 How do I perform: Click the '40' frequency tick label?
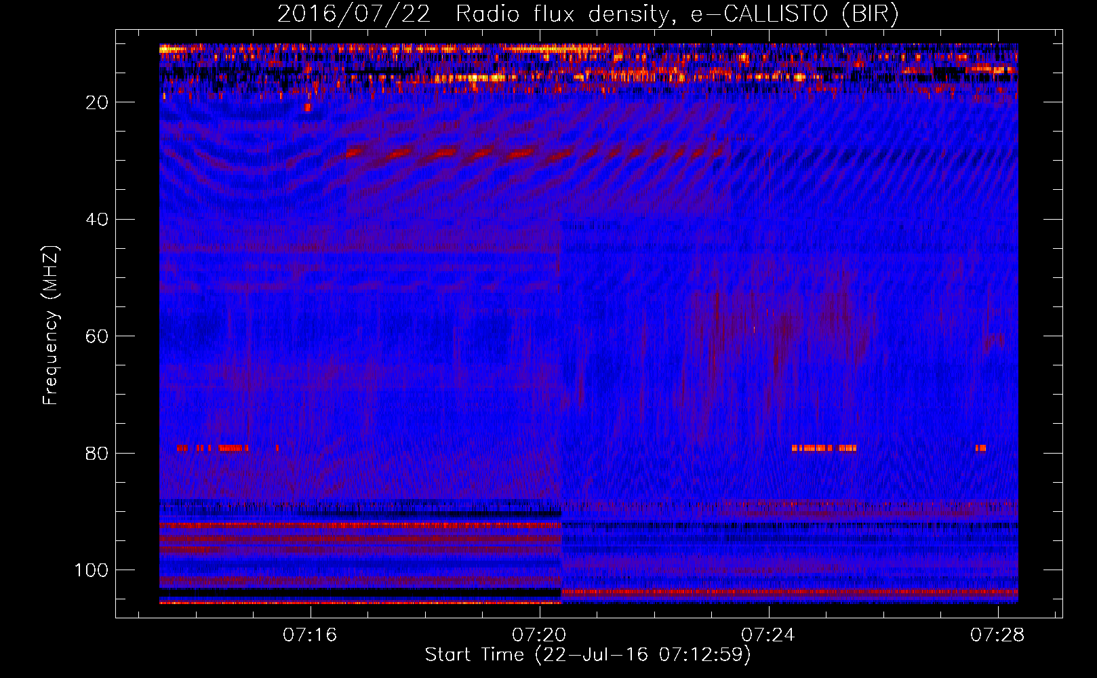(x=97, y=220)
